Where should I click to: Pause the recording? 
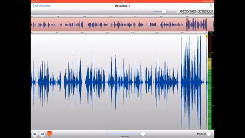(42, 134)
